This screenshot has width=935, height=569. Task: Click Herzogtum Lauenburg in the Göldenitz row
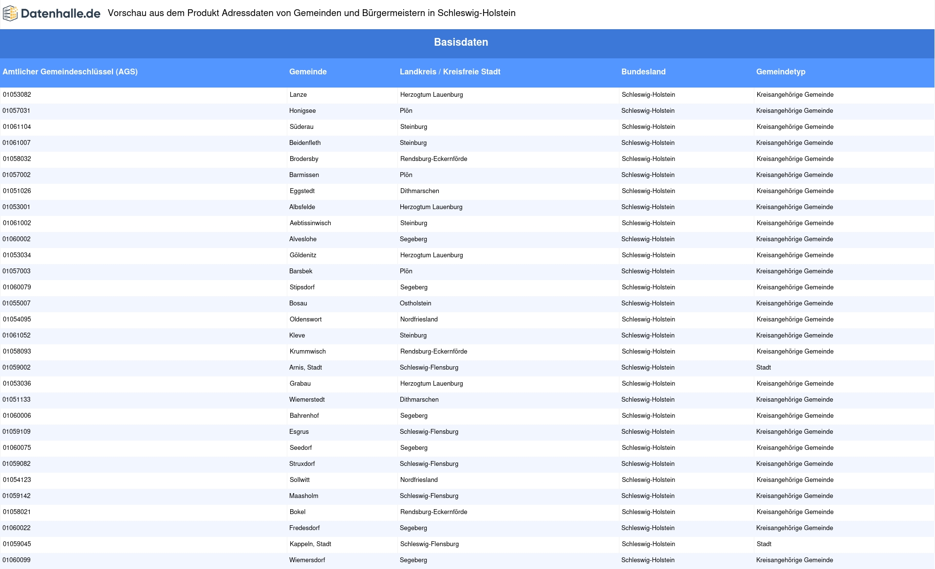pos(431,255)
